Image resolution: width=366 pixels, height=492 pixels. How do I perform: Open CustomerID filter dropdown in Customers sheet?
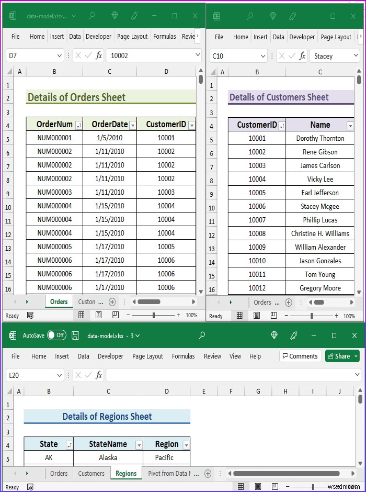pos(282,126)
